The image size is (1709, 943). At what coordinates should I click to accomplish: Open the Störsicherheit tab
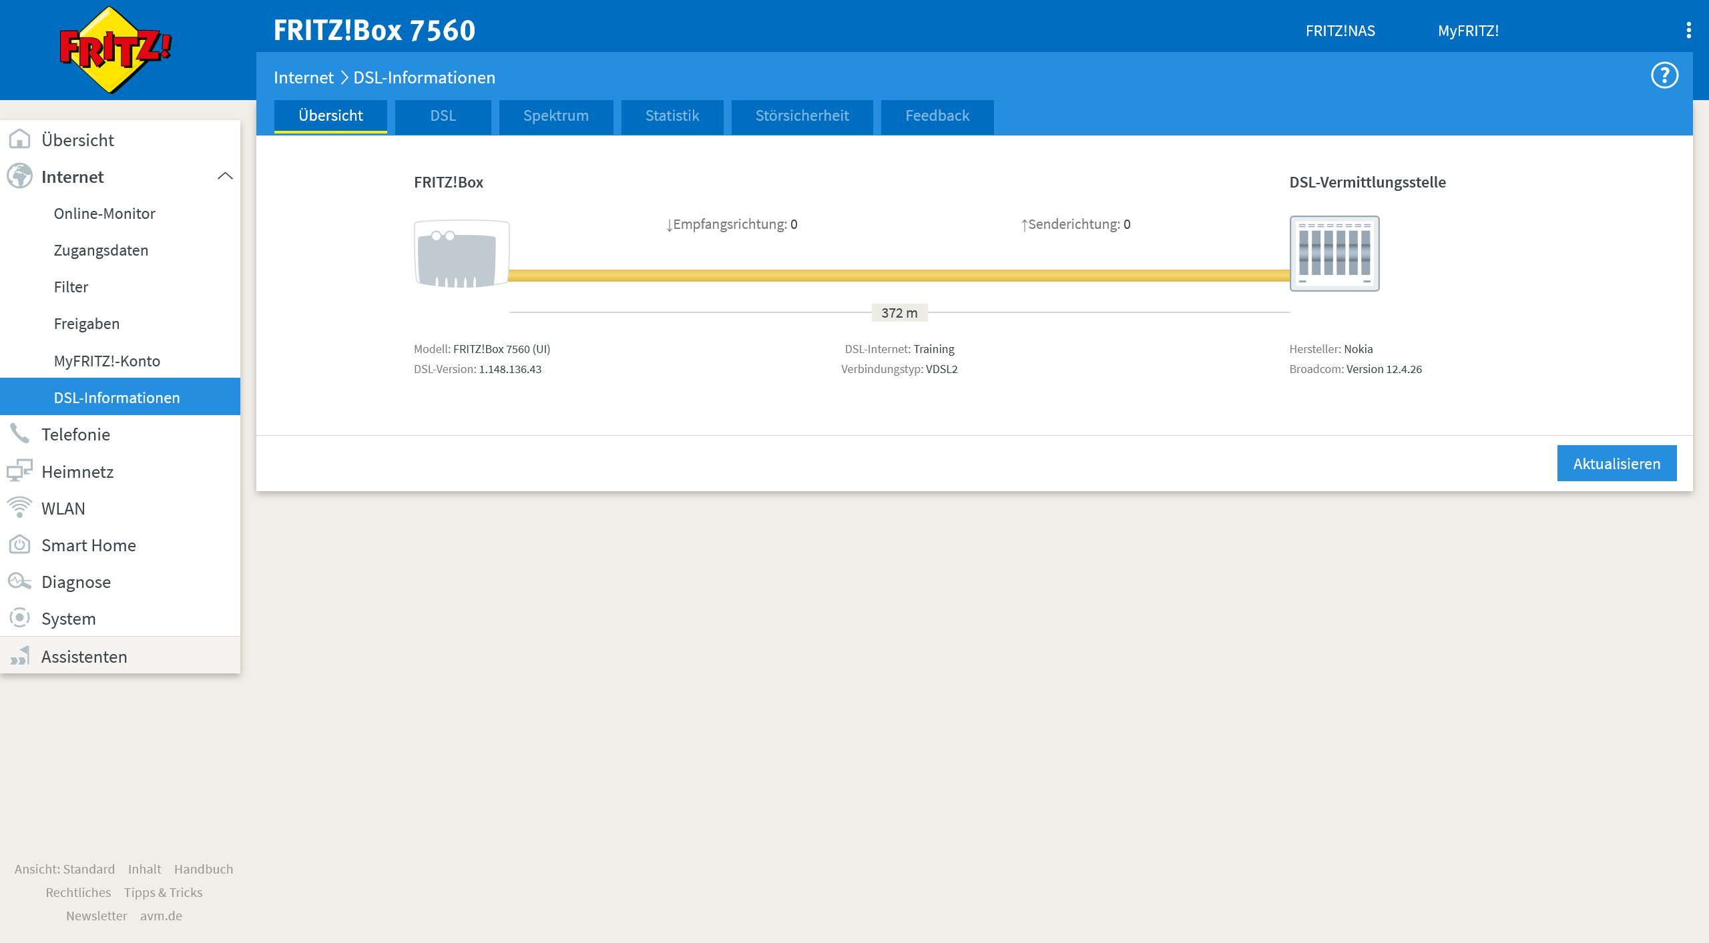pyautogui.click(x=802, y=116)
